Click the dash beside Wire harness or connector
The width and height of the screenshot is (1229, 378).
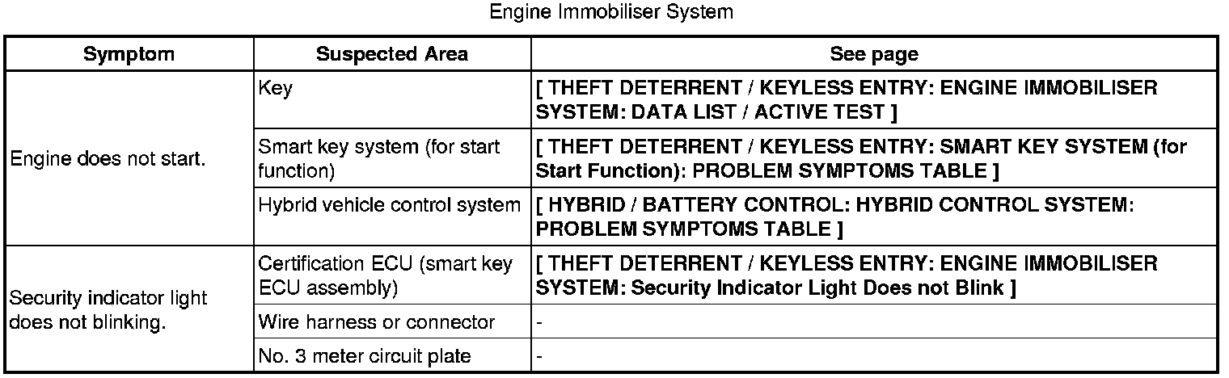click(540, 323)
